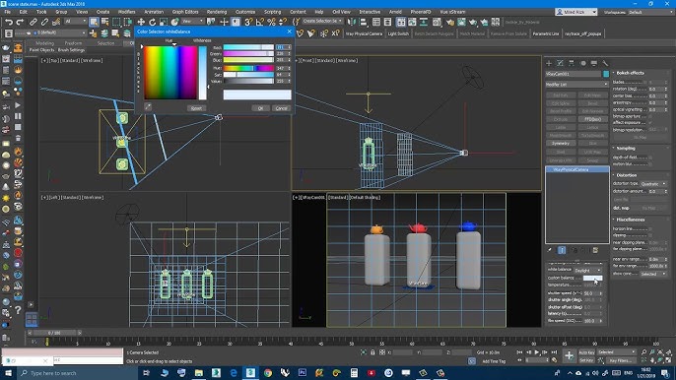Toggle the horizon line checkbox
The image size is (676, 380).
[x=650, y=228]
